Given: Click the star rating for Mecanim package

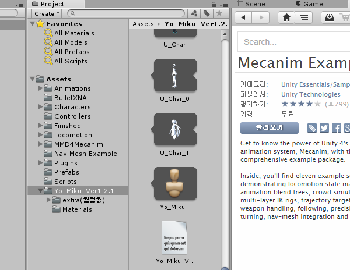Looking at the screenshot, I should pyautogui.click(x=301, y=104).
